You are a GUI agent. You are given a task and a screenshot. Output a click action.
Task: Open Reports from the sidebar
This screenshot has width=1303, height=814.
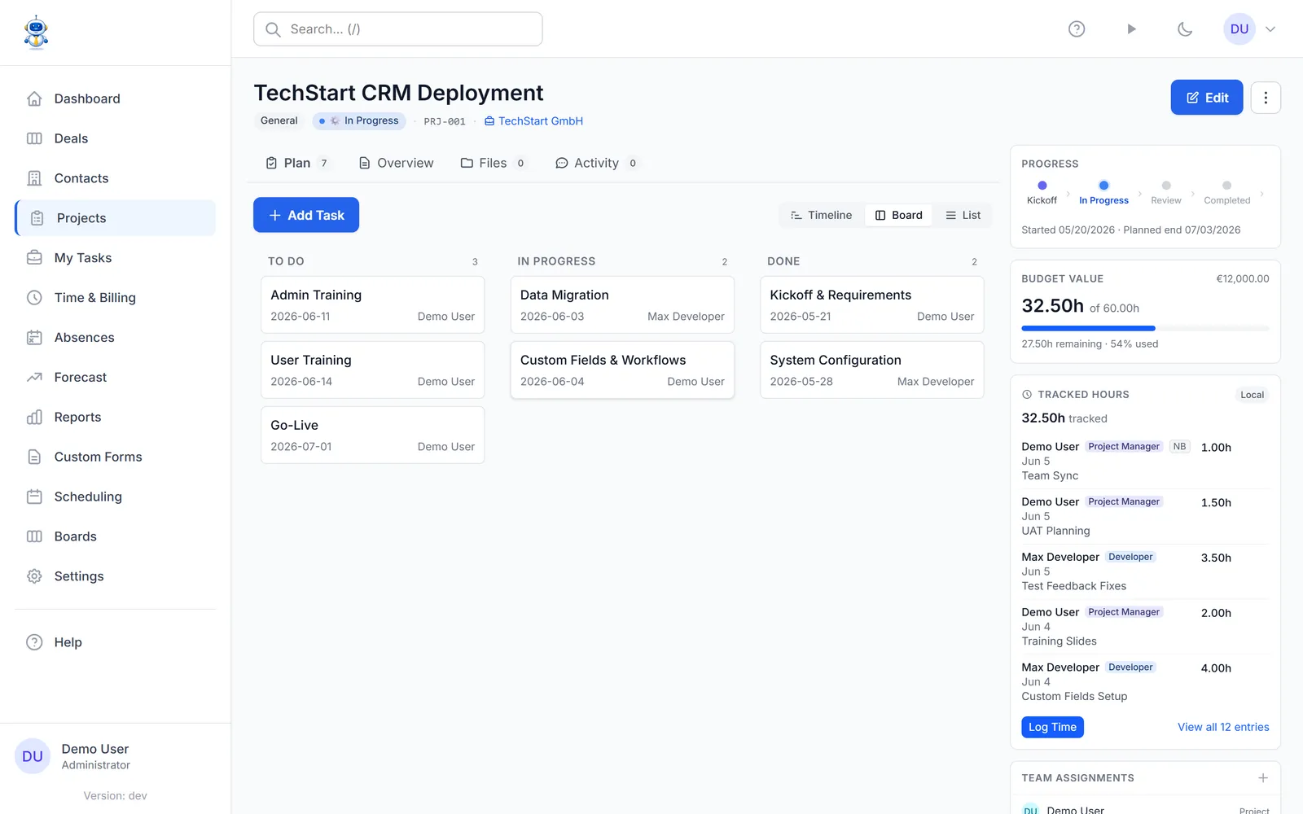point(115,418)
